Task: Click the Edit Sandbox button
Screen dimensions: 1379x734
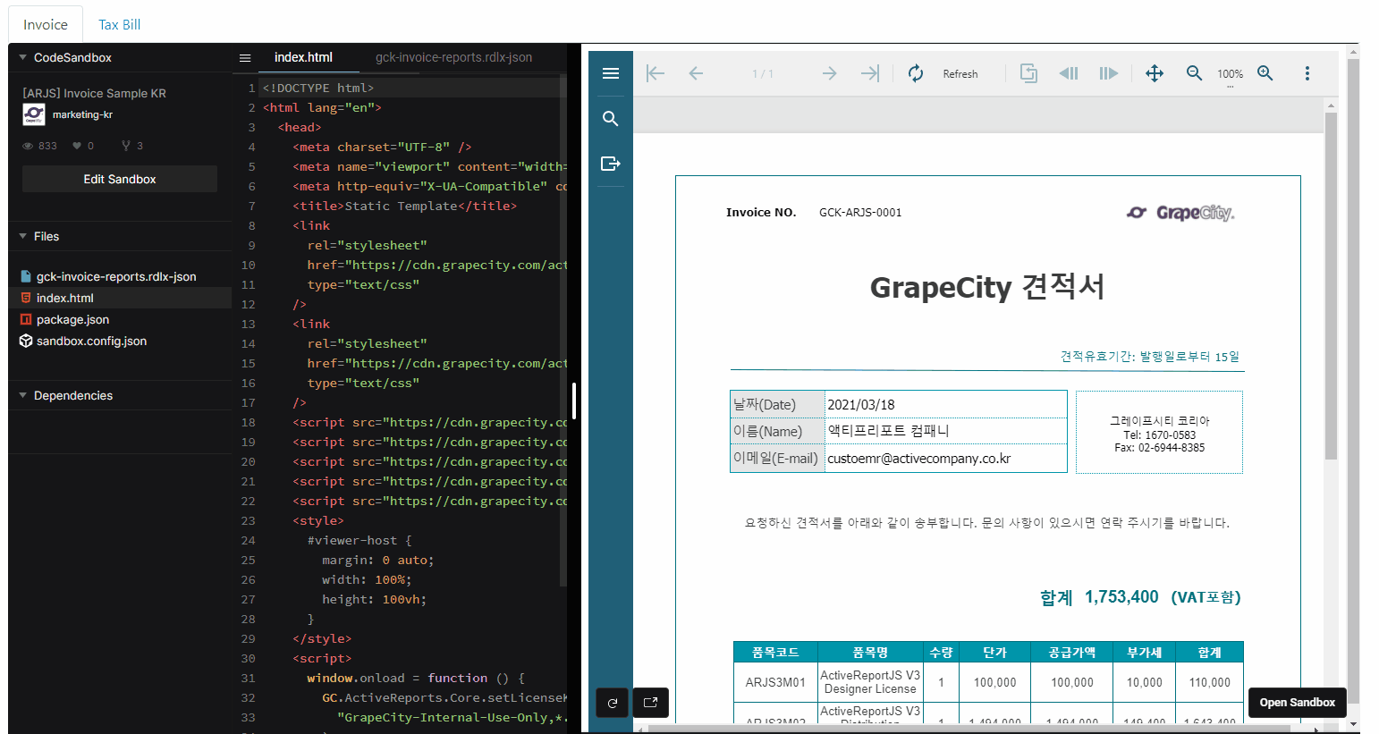Action: pyautogui.click(x=120, y=179)
